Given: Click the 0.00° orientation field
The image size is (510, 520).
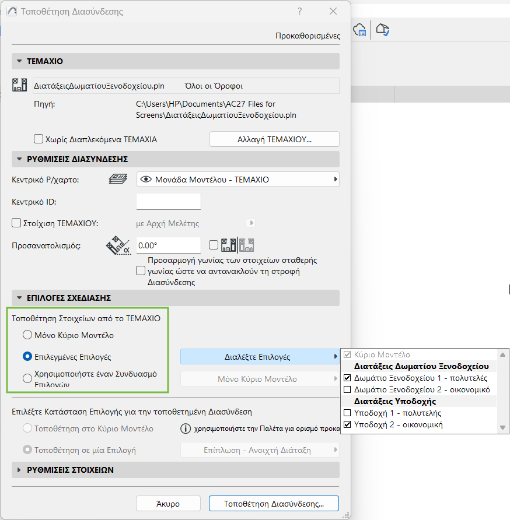Looking at the screenshot, I should pyautogui.click(x=168, y=245).
